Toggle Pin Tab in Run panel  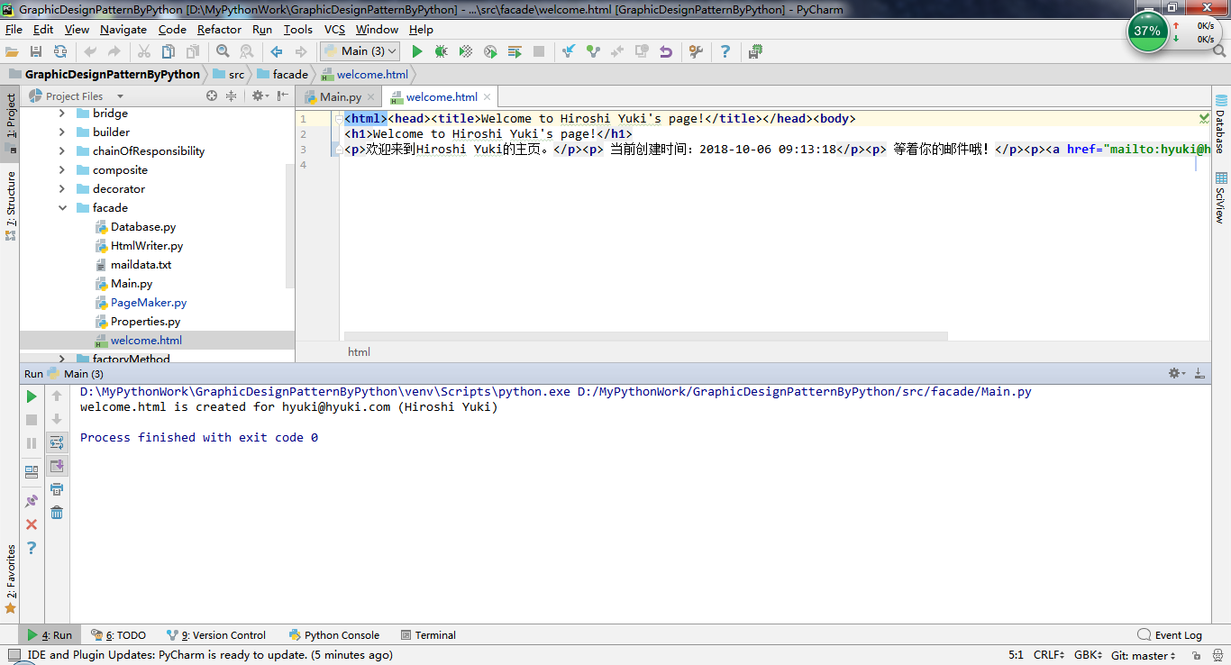32,501
